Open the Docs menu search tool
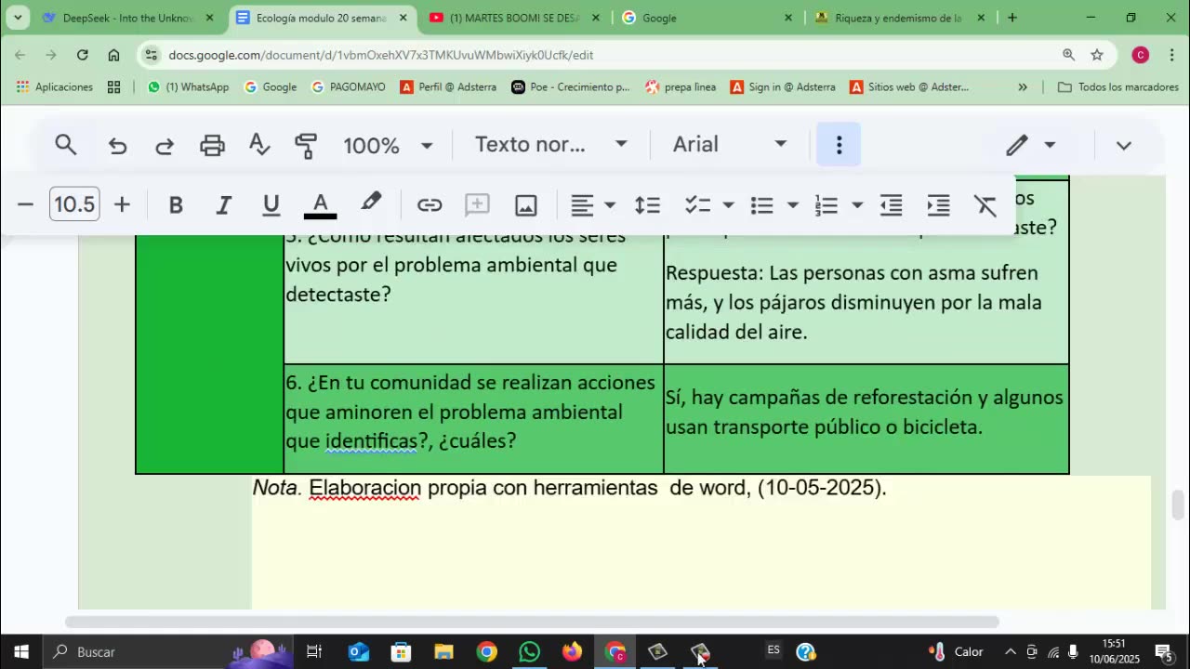Screen dimensions: 1190x669 (x=65, y=145)
